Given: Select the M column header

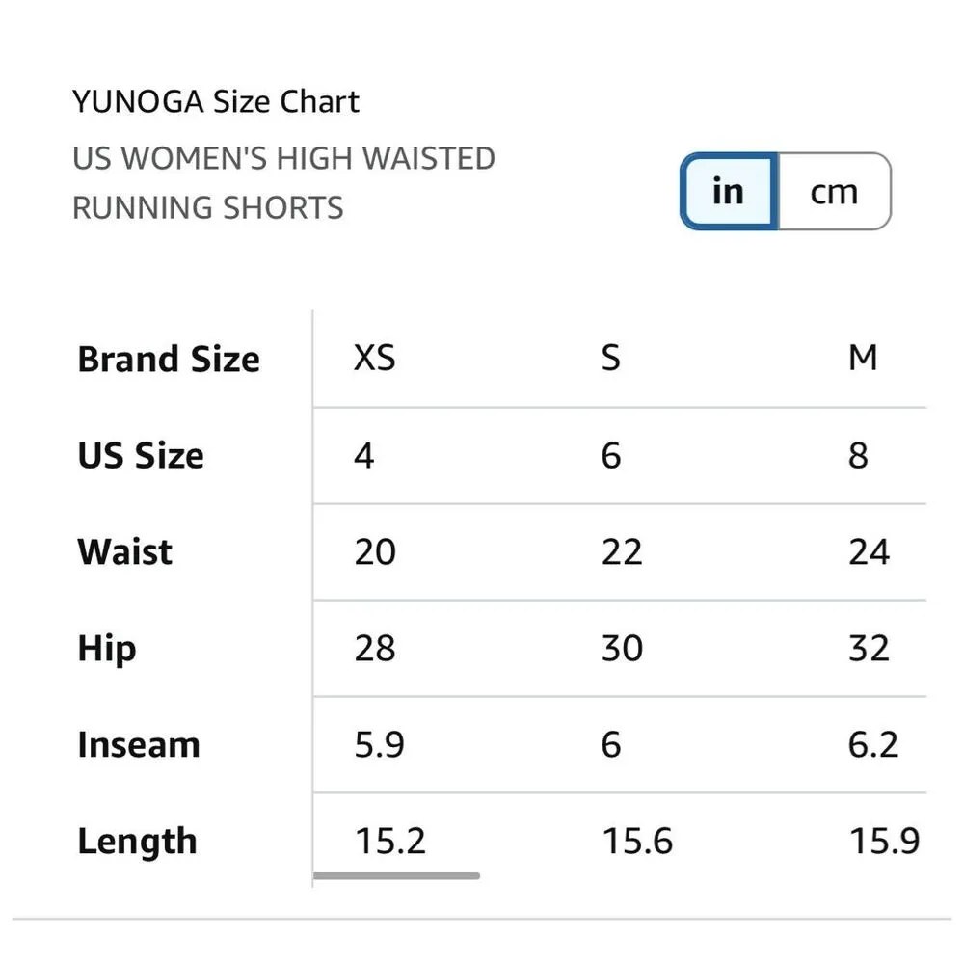Looking at the screenshot, I should point(865,358).
